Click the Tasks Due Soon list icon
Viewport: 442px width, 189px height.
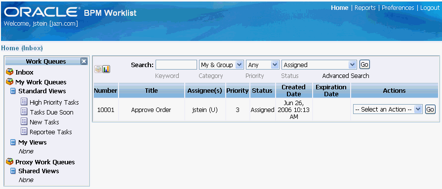(x=24, y=112)
